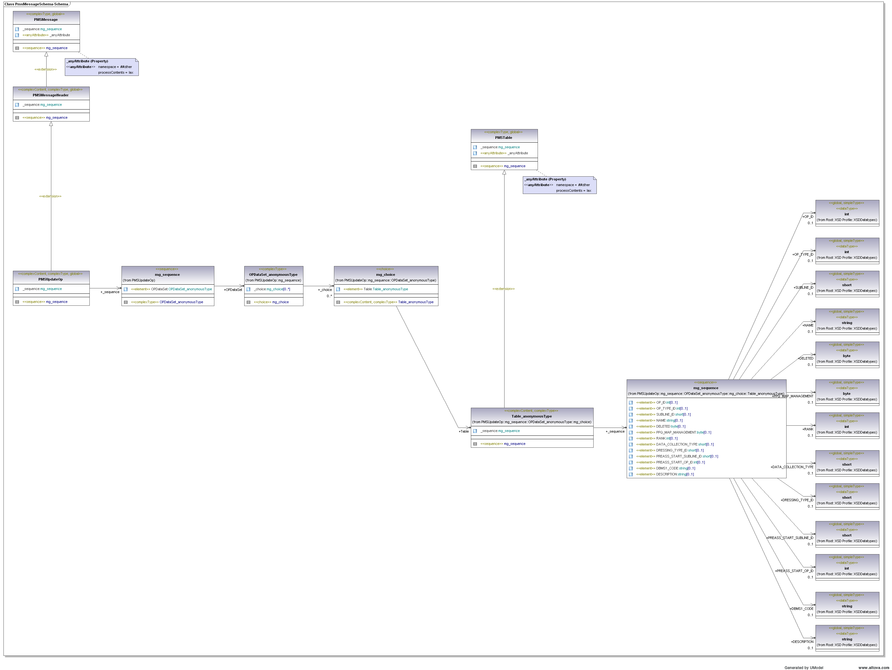
Task: Click _anyAttribute note near PMSMessage
Action: (102, 67)
